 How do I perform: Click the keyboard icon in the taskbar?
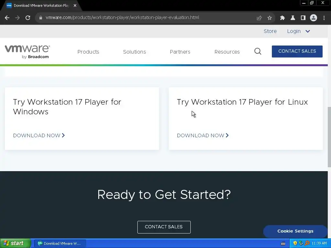(x=283, y=243)
